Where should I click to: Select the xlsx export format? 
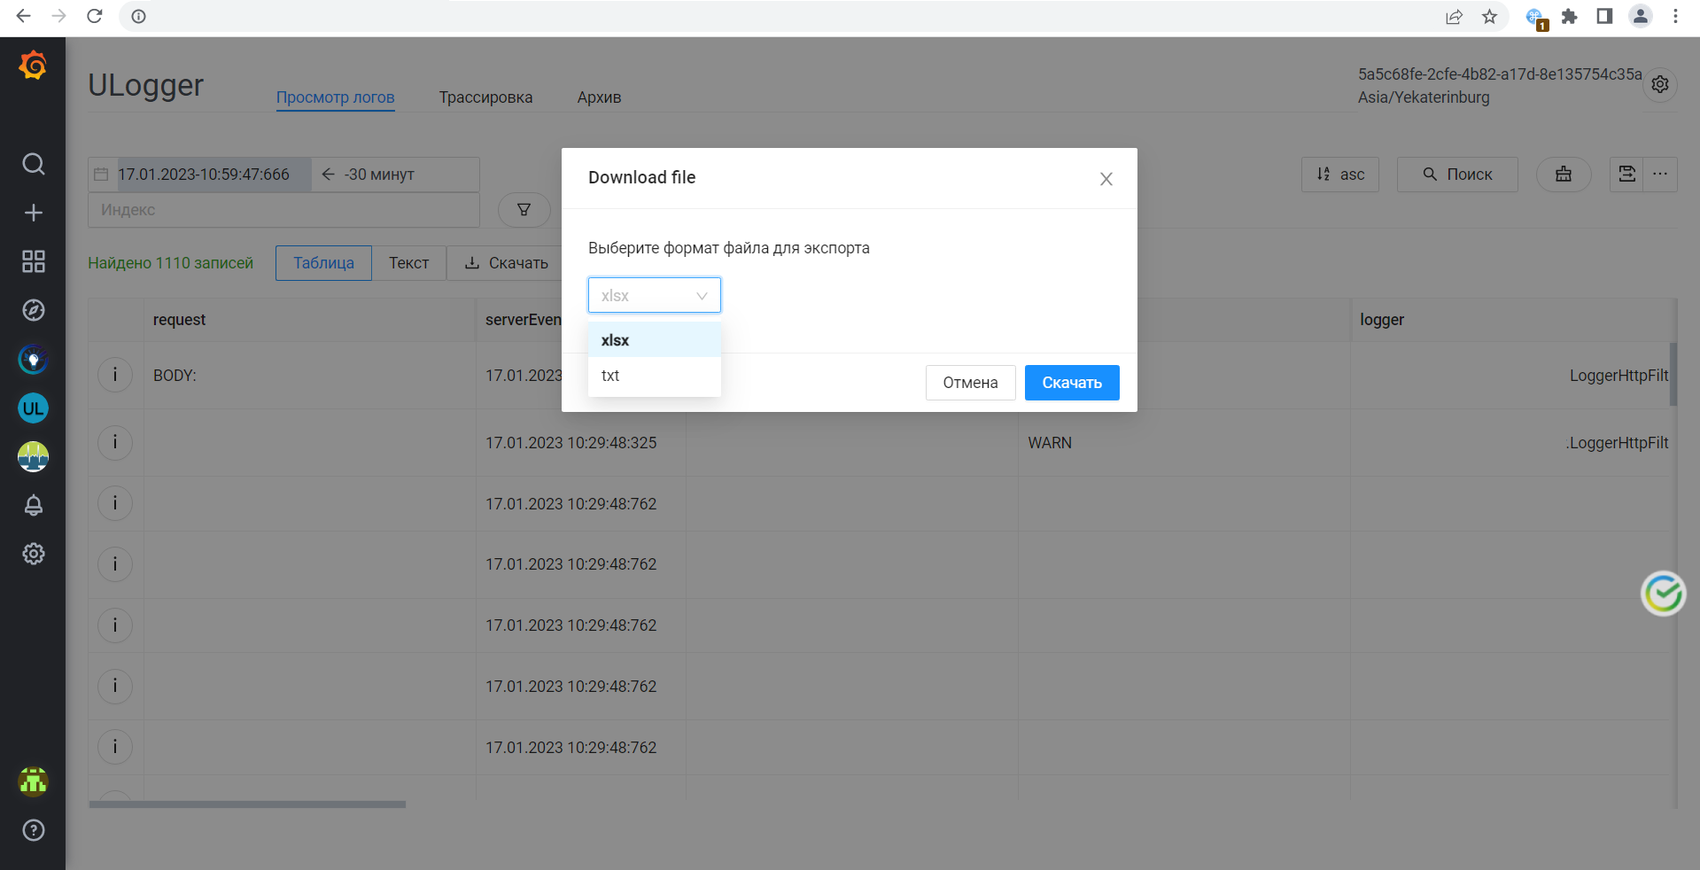point(615,339)
